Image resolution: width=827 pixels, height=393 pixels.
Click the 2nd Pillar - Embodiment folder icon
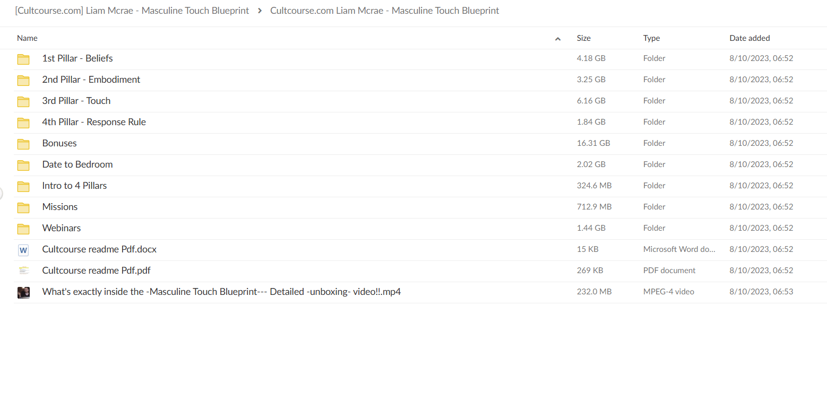(x=23, y=80)
